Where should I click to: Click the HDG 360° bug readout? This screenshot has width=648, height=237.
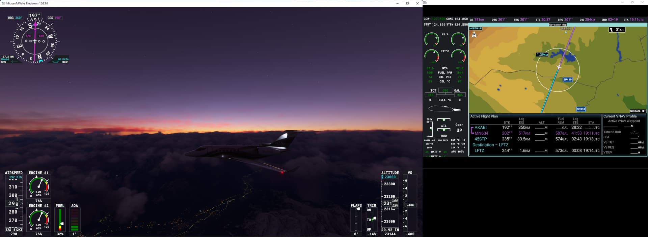(x=15, y=18)
